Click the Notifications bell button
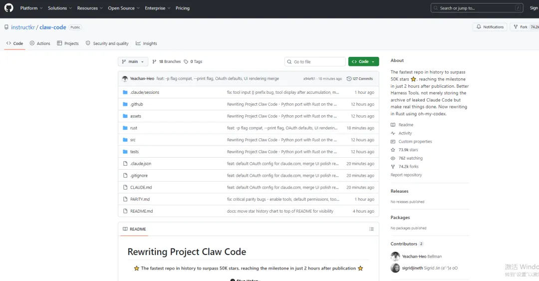 click(490, 27)
